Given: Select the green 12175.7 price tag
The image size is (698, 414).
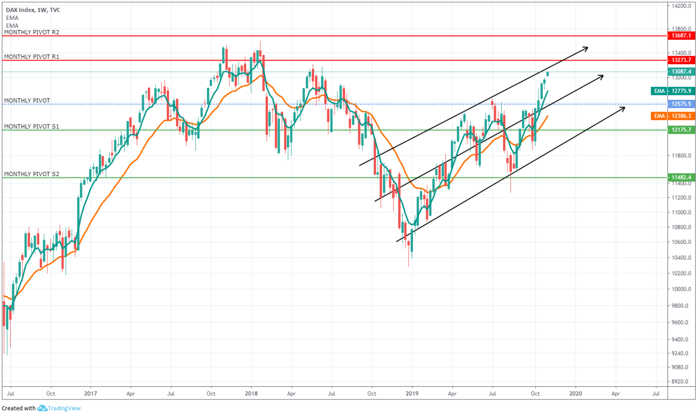Looking at the screenshot, I should coord(681,130).
